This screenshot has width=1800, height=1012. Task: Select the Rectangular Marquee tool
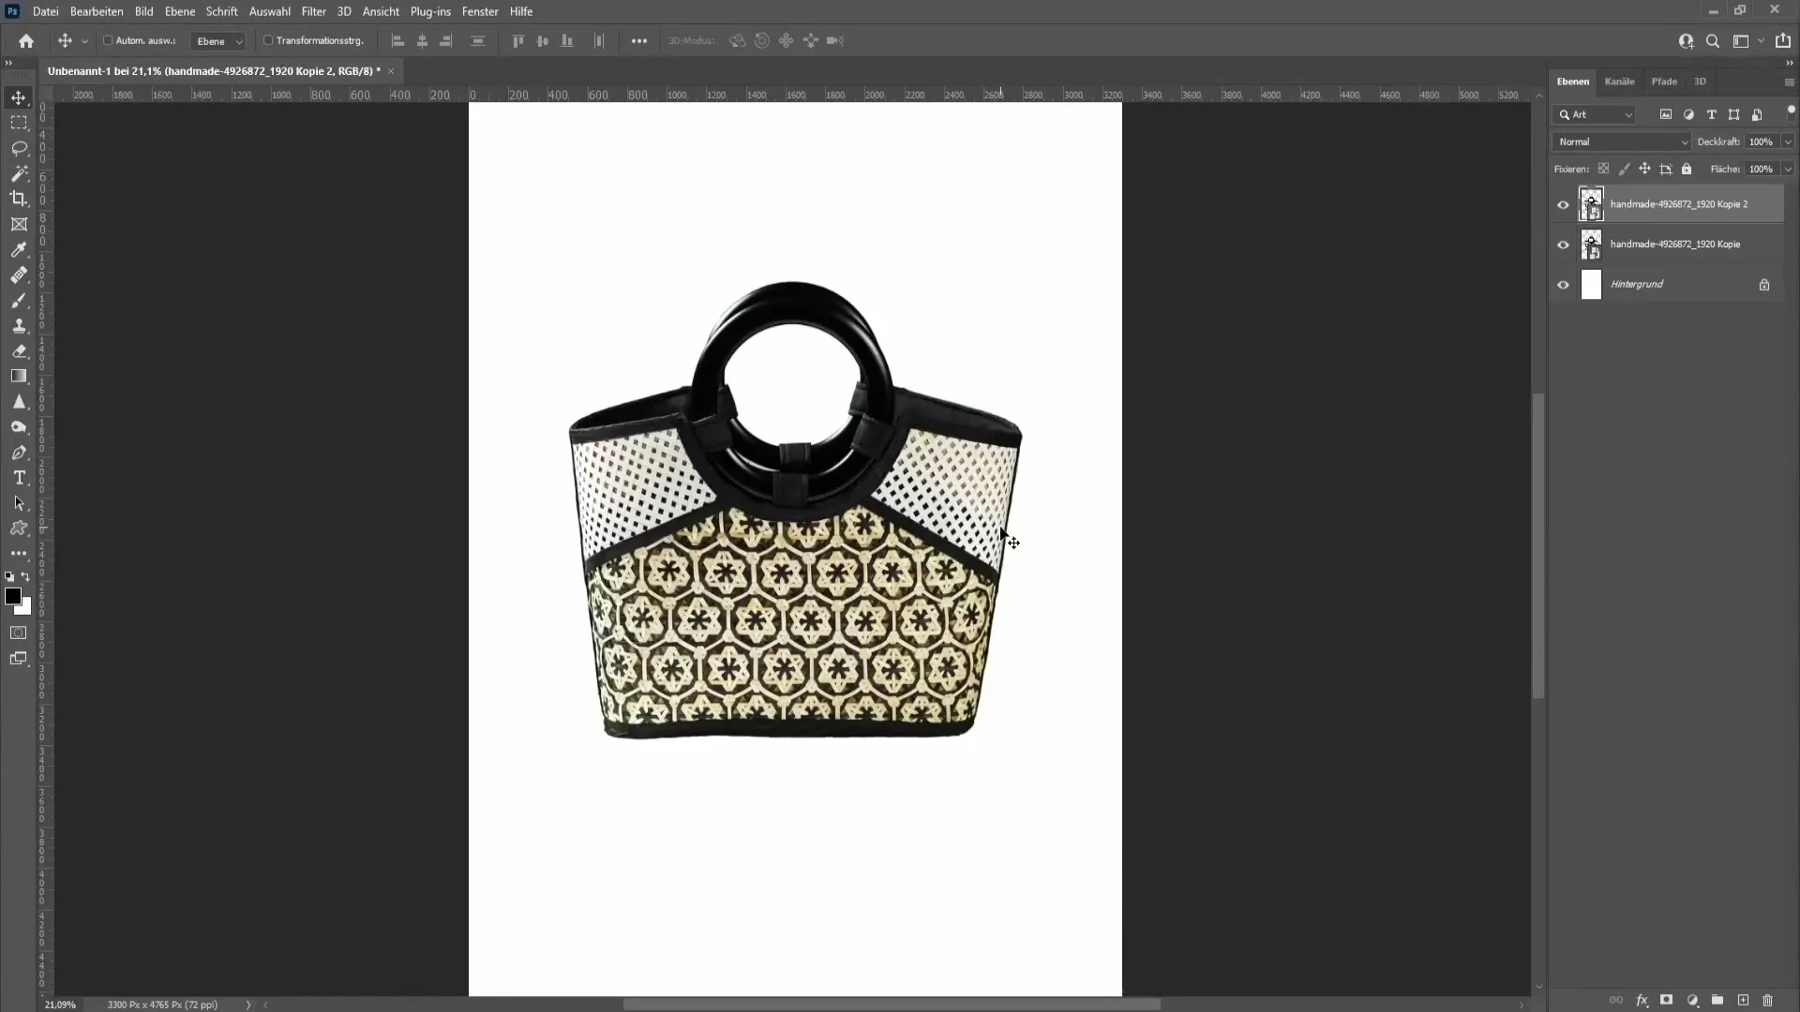[19, 123]
